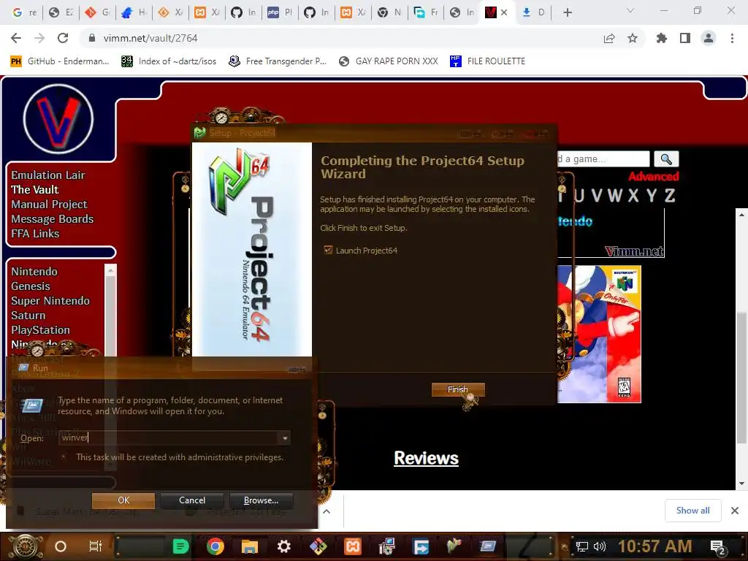Click Cancel in the Run dialog

(x=192, y=500)
